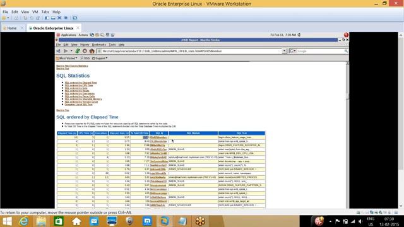The width and height of the screenshot is (404, 227).
Task: Open the OSS bookmark
Action: click(85, 58)
